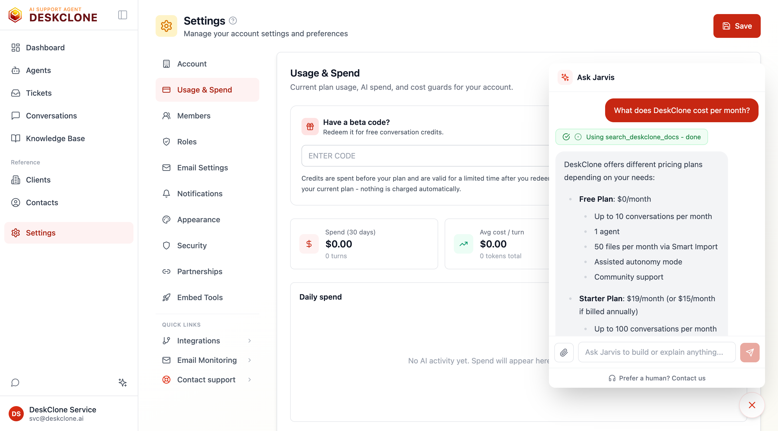
Task: Expand the Email Monitoring quick link chevron
Action: (249, 360)
